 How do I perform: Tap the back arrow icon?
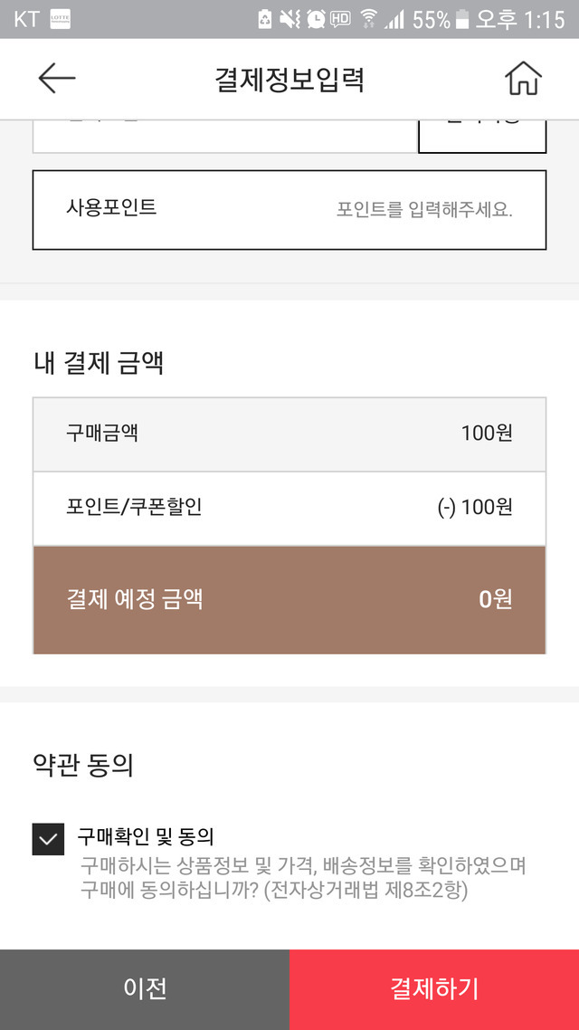[56, 79]
